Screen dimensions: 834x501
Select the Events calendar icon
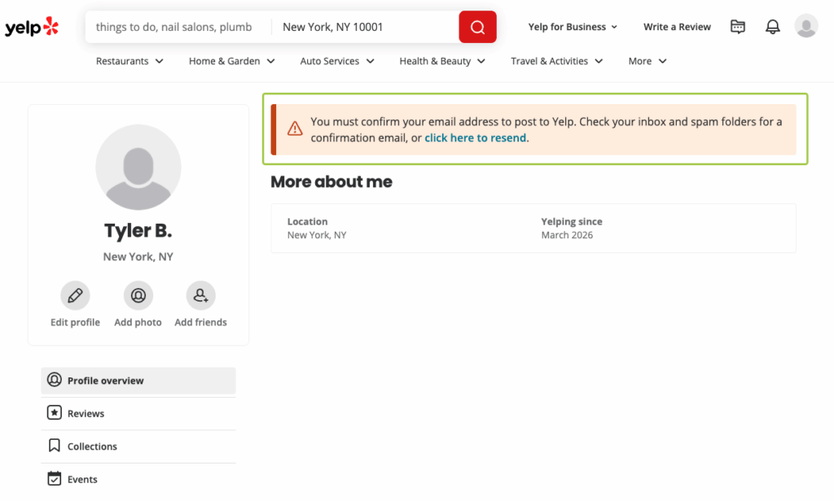[x=54, y=479]
